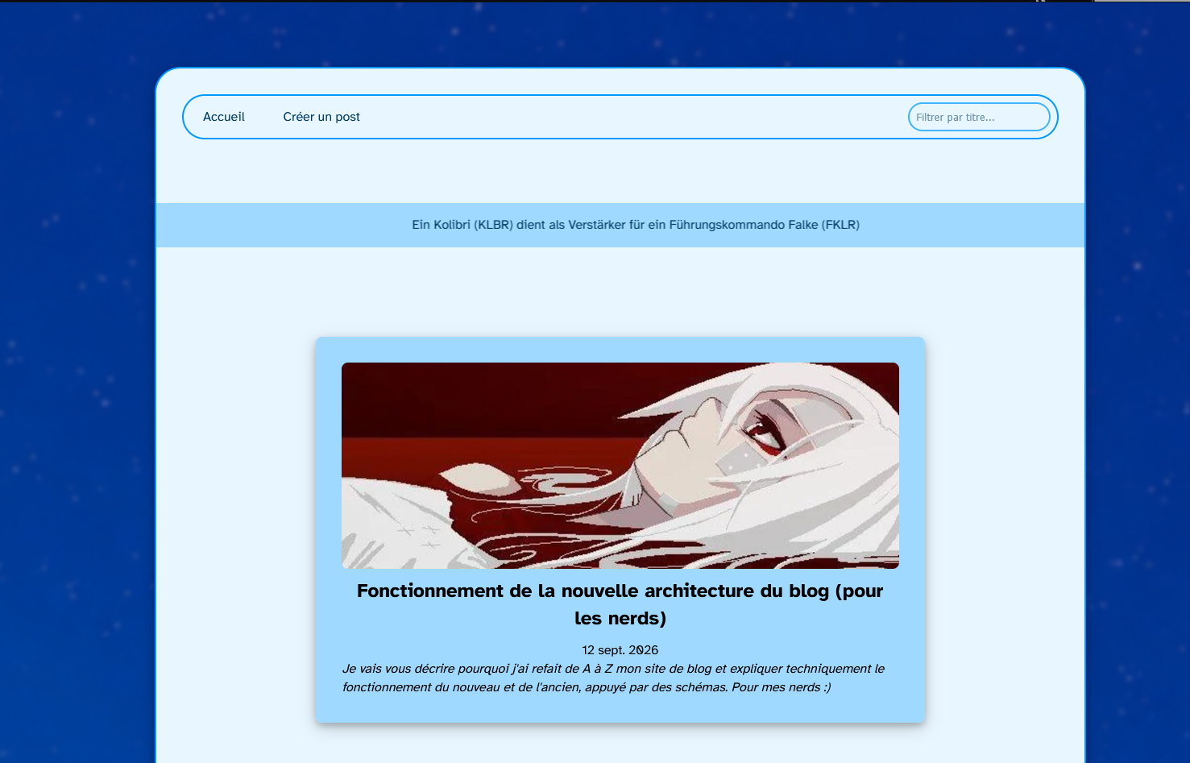Select the post date 12 sept. 2026
This screenshot has height=763, width=1190.
620,650
